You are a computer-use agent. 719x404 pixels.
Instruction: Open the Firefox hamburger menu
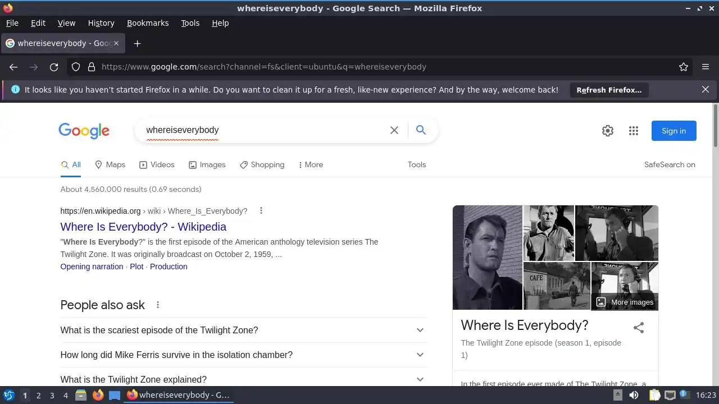click(706, 67)
